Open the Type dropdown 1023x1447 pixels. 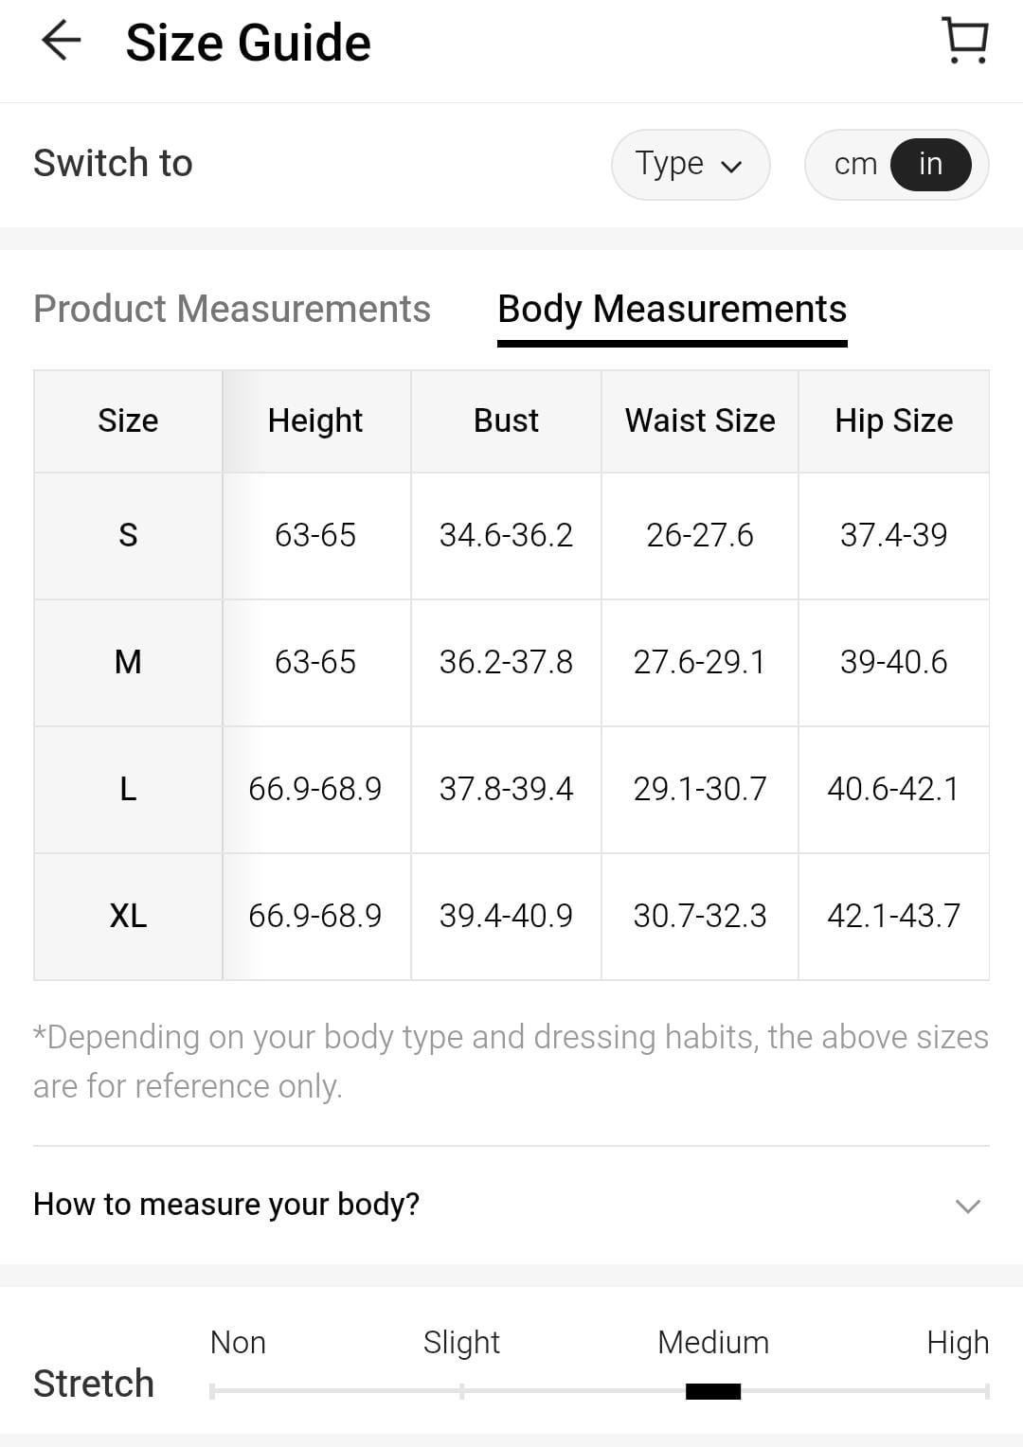(690, 164)
